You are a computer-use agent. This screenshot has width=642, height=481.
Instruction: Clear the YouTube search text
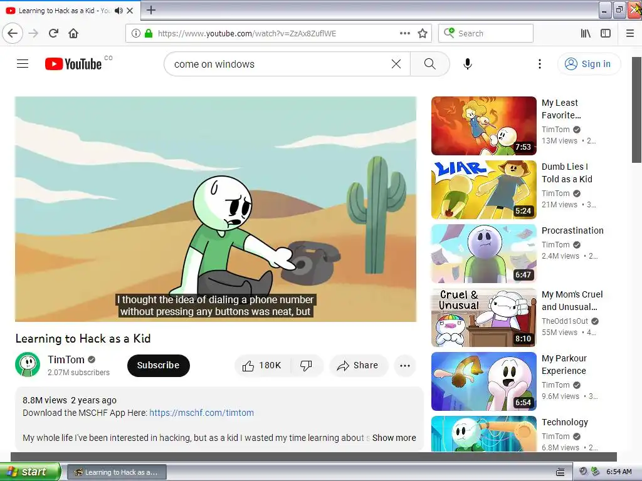[x=396, y=64]
